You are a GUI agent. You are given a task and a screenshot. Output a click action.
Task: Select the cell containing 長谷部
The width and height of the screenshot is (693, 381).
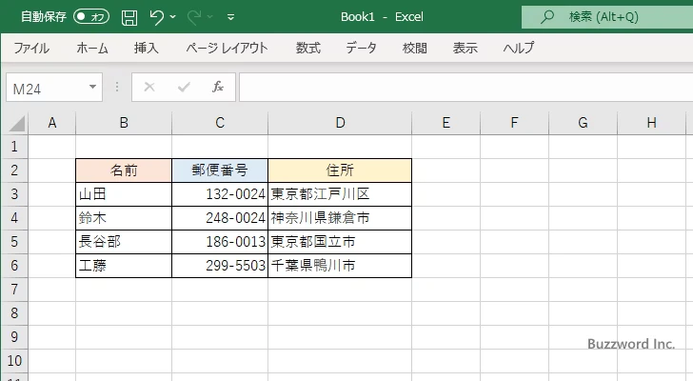tap(124, 242)
